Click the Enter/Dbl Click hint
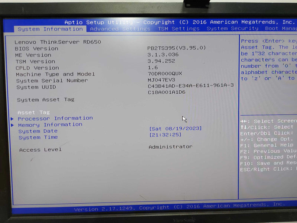297x223 pixels. (x=267, y=133)
